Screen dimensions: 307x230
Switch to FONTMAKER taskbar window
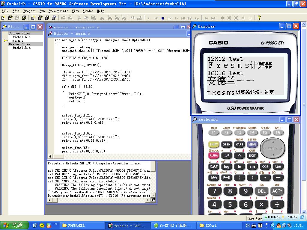point(82,226)
